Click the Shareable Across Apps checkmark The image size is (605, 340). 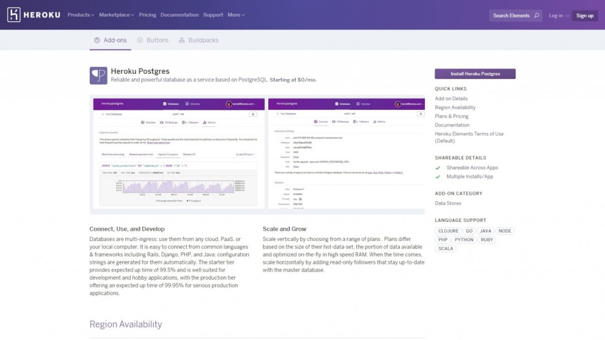pyautogui.click(x=438, y=168)
